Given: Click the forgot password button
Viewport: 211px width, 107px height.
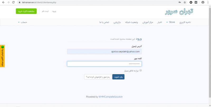Looking at the screenshot, I should [97, 77].
